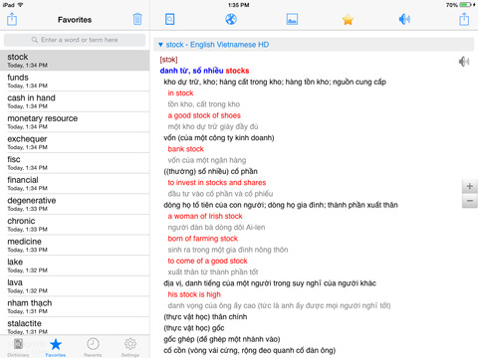Open the 'medicine' favorite entry

point(75,246)
